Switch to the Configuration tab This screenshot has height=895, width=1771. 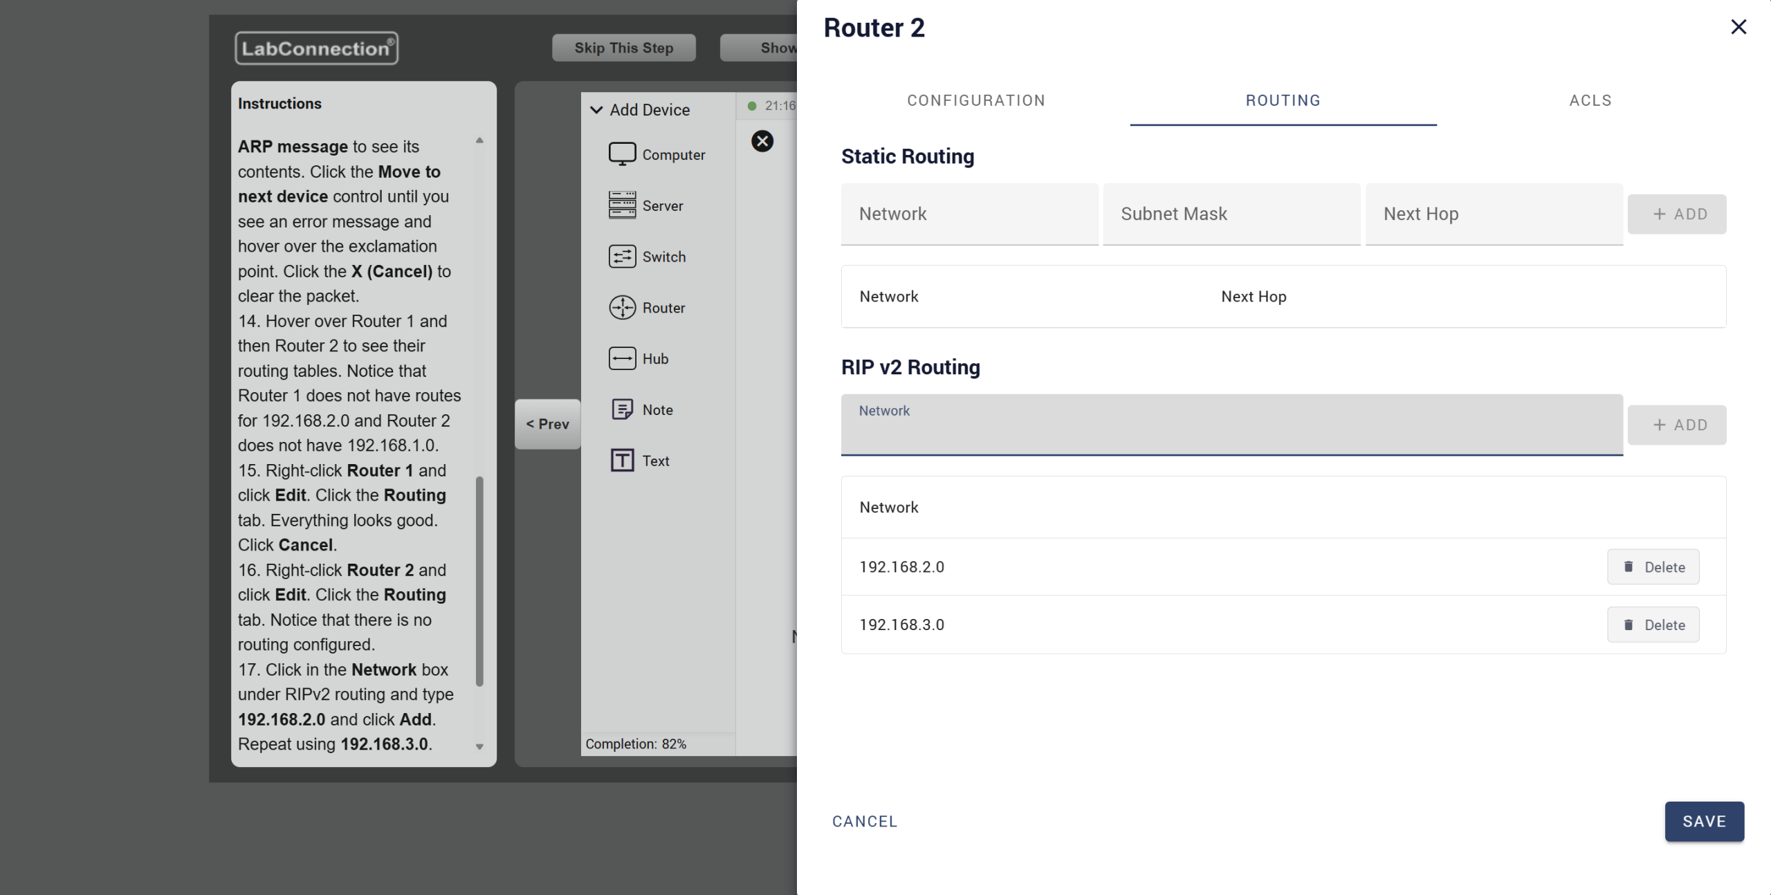[x=975, y=101]
